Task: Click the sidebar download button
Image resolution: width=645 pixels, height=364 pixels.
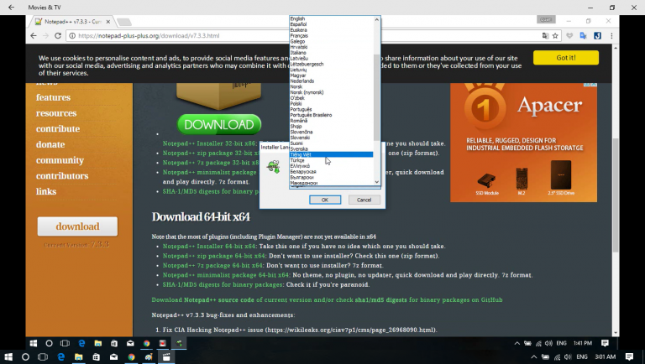Action: click(77, 226)
